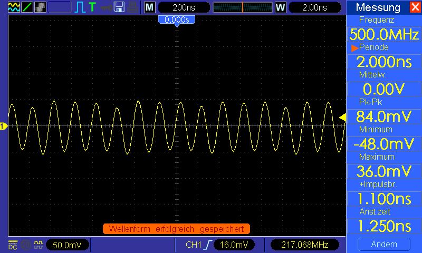The height and width of the screenshot is (253, 422).
Task: Click the empty blue box in the toolbar
Action: pyautogui.click(x=60, y=7)
